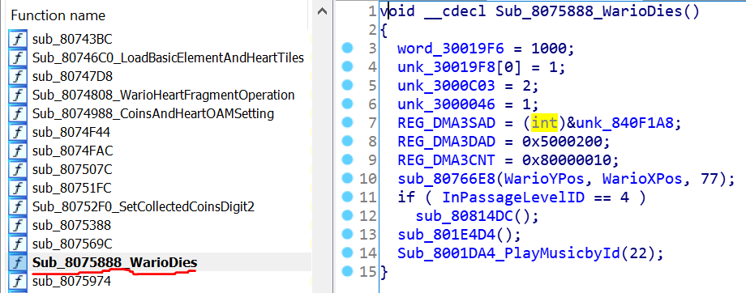Click the Function name column header
This screenshot has height=293, width=746.
[58, 15]
